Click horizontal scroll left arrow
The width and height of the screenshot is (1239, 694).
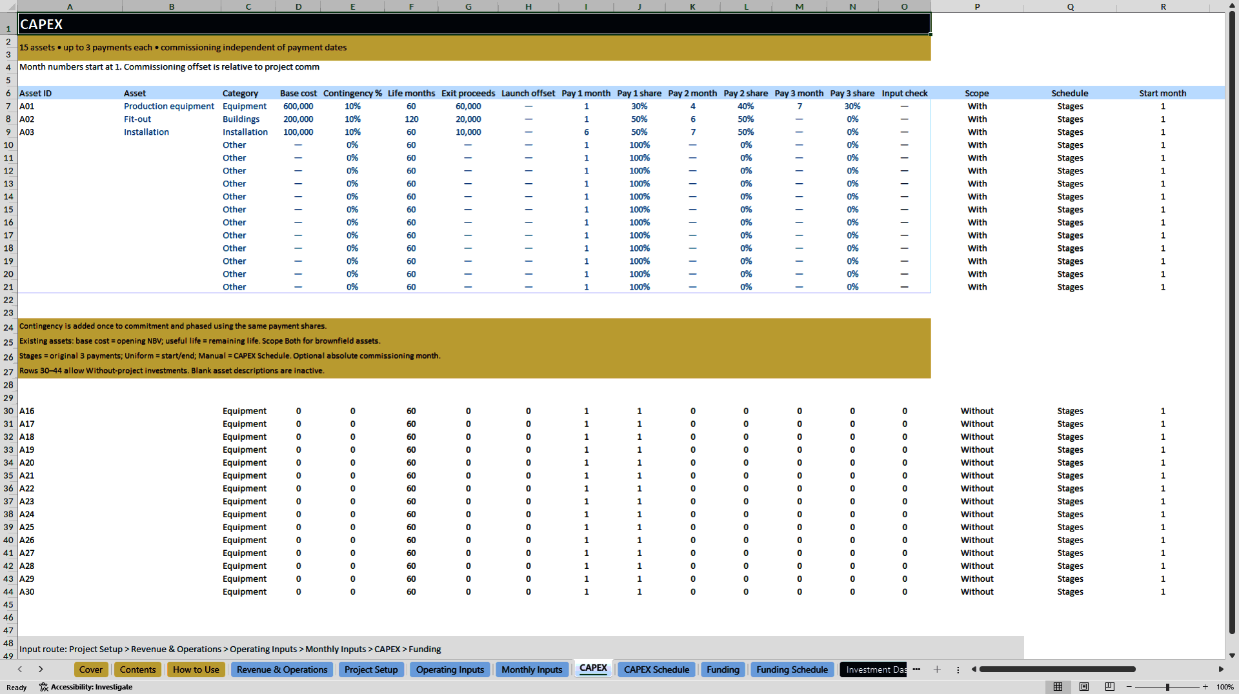click(x=974, y=669)
